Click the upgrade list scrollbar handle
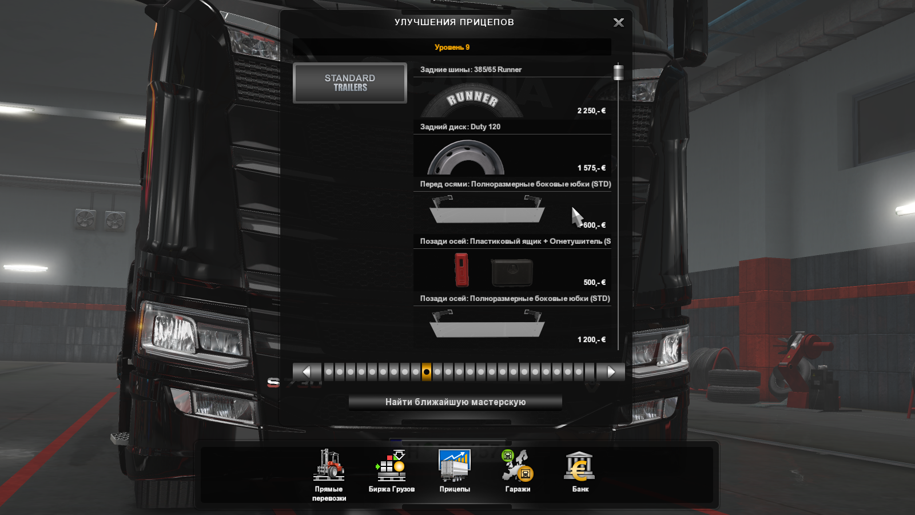This screenshot has width=915, height=515. coord(618,73)
